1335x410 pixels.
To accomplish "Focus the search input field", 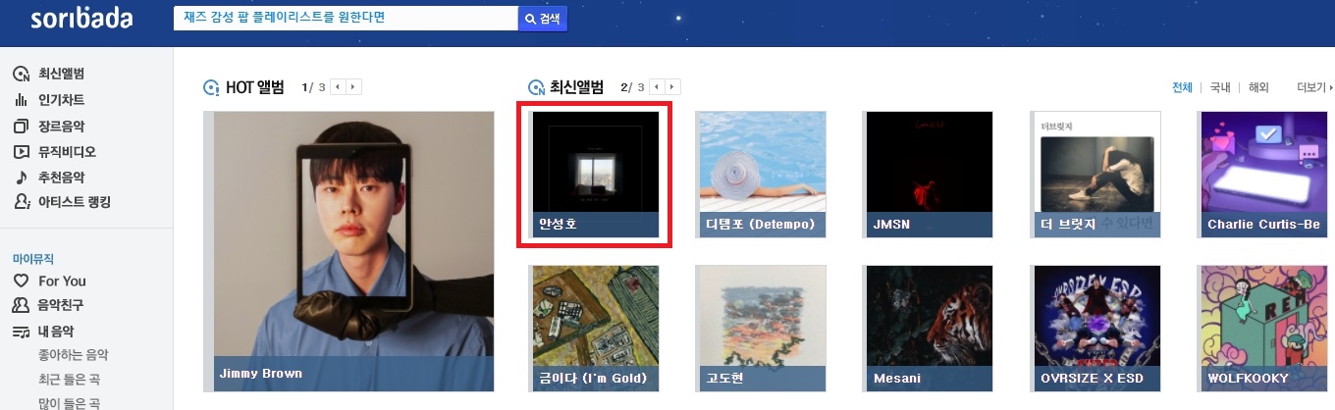I will pyautogui.click(x=346, y=19).
